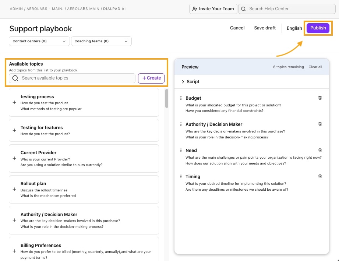Click '6 topics remaining' text
339x261 pixels.
289,67
